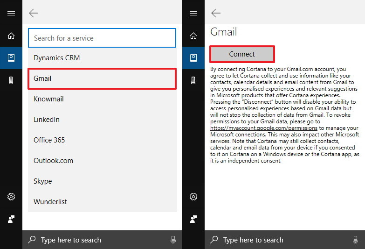Image resolution: width=365 pixels, height=249 pixels.
Task: Click left 'Type here to search' box
Action: click(102, 240)
